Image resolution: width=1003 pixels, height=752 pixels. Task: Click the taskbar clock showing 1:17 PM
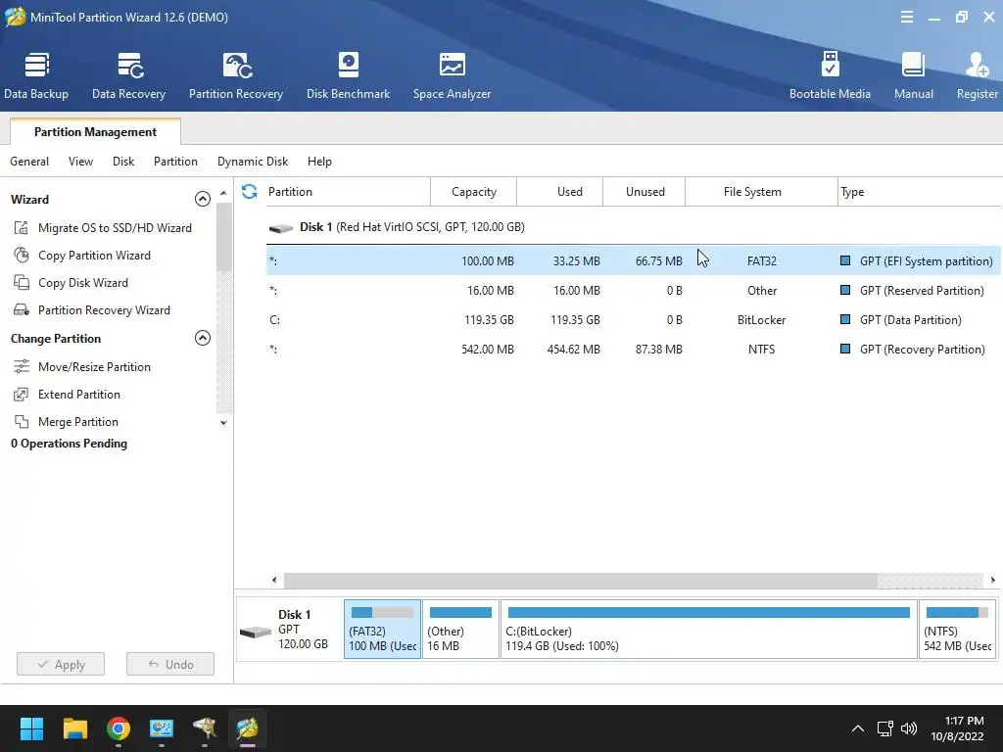[x=957, y=728]
